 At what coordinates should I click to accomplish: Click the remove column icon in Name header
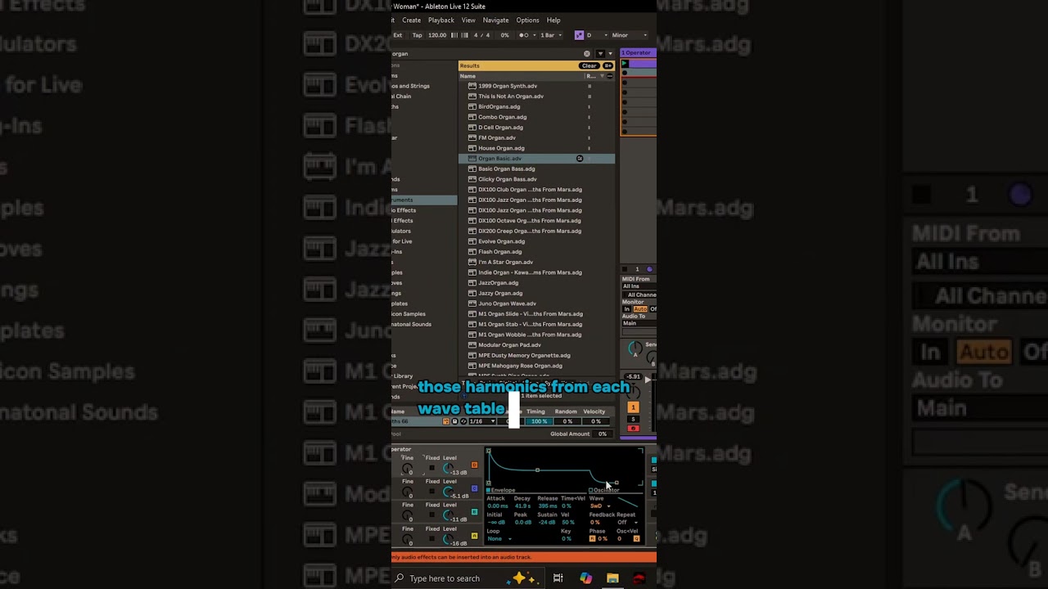point(610,76)
